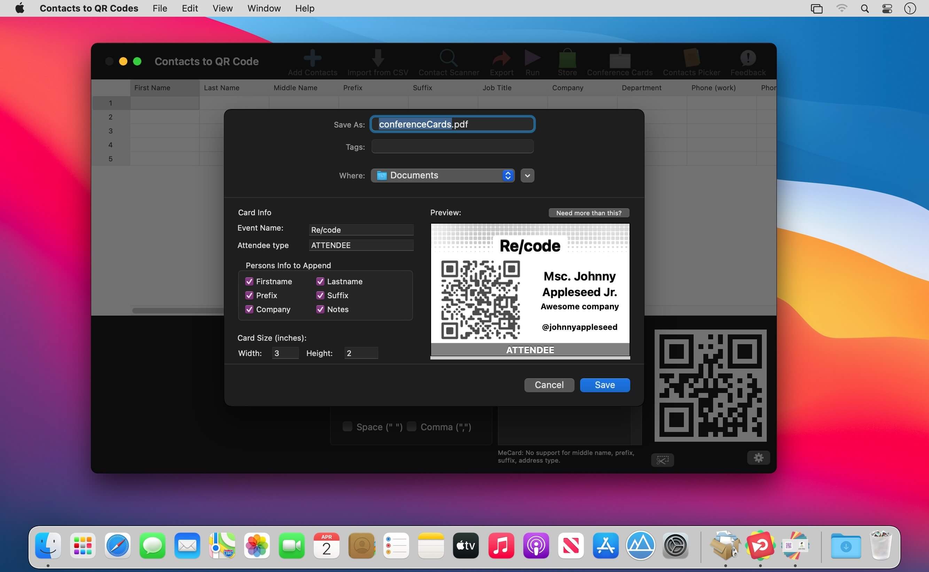This screenshot has width=929, height=572.
Task: Disable the Suffix checkbox
Action: click(320, 295)
